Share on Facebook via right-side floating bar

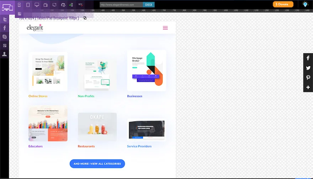pos(308,58)
